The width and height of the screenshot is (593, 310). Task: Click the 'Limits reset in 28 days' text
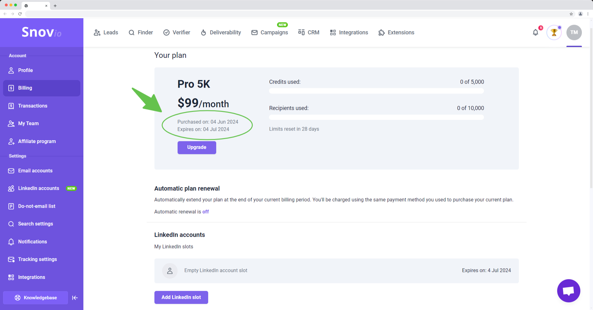pos(294,129)
